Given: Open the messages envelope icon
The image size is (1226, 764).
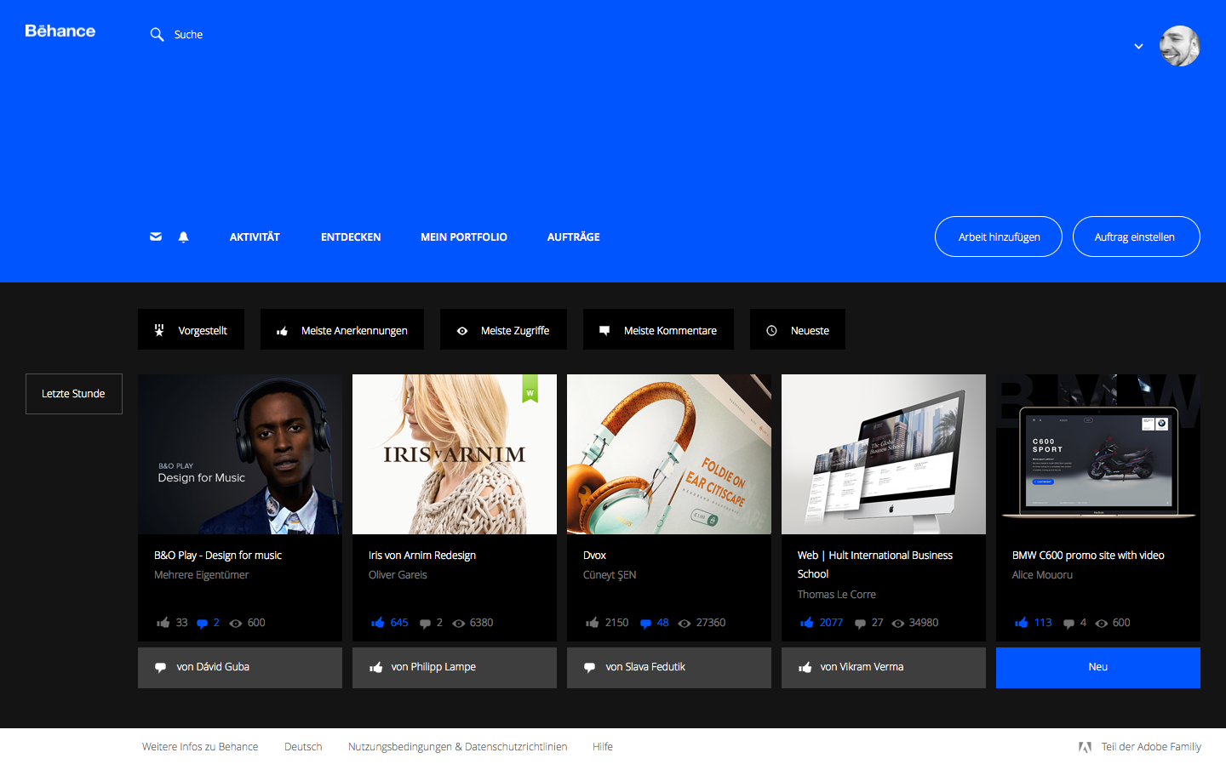Looking at the screenshot, I should pos(156,237).
